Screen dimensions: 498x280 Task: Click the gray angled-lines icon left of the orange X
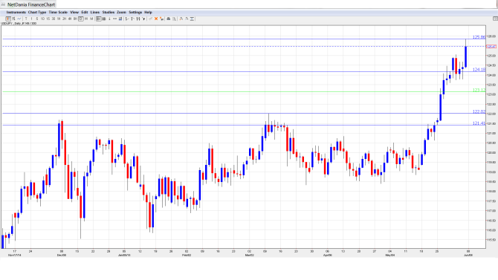tap(151, 19)
